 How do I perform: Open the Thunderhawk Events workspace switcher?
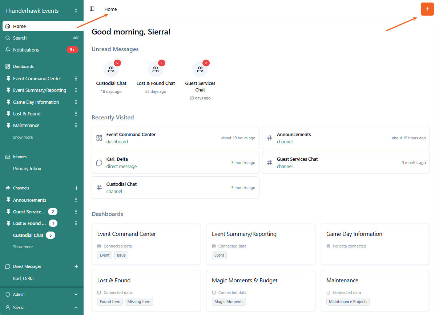tap(42, 11)
